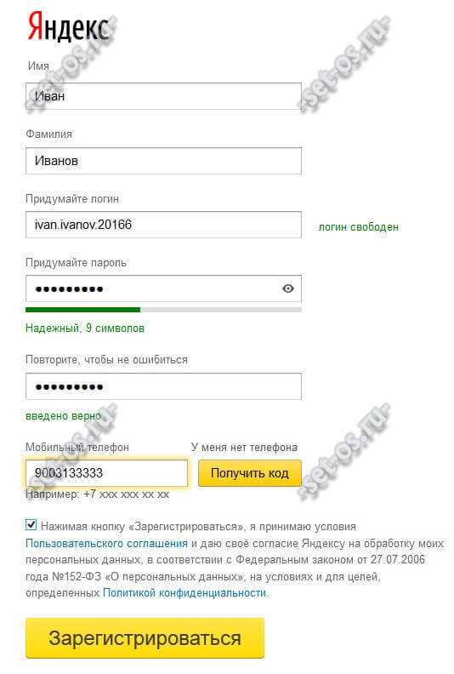Image resolution: width=454 pixels, height=674 pixels.
Task: Select the Фамилия field with Иванов
Action: [163, 160]
